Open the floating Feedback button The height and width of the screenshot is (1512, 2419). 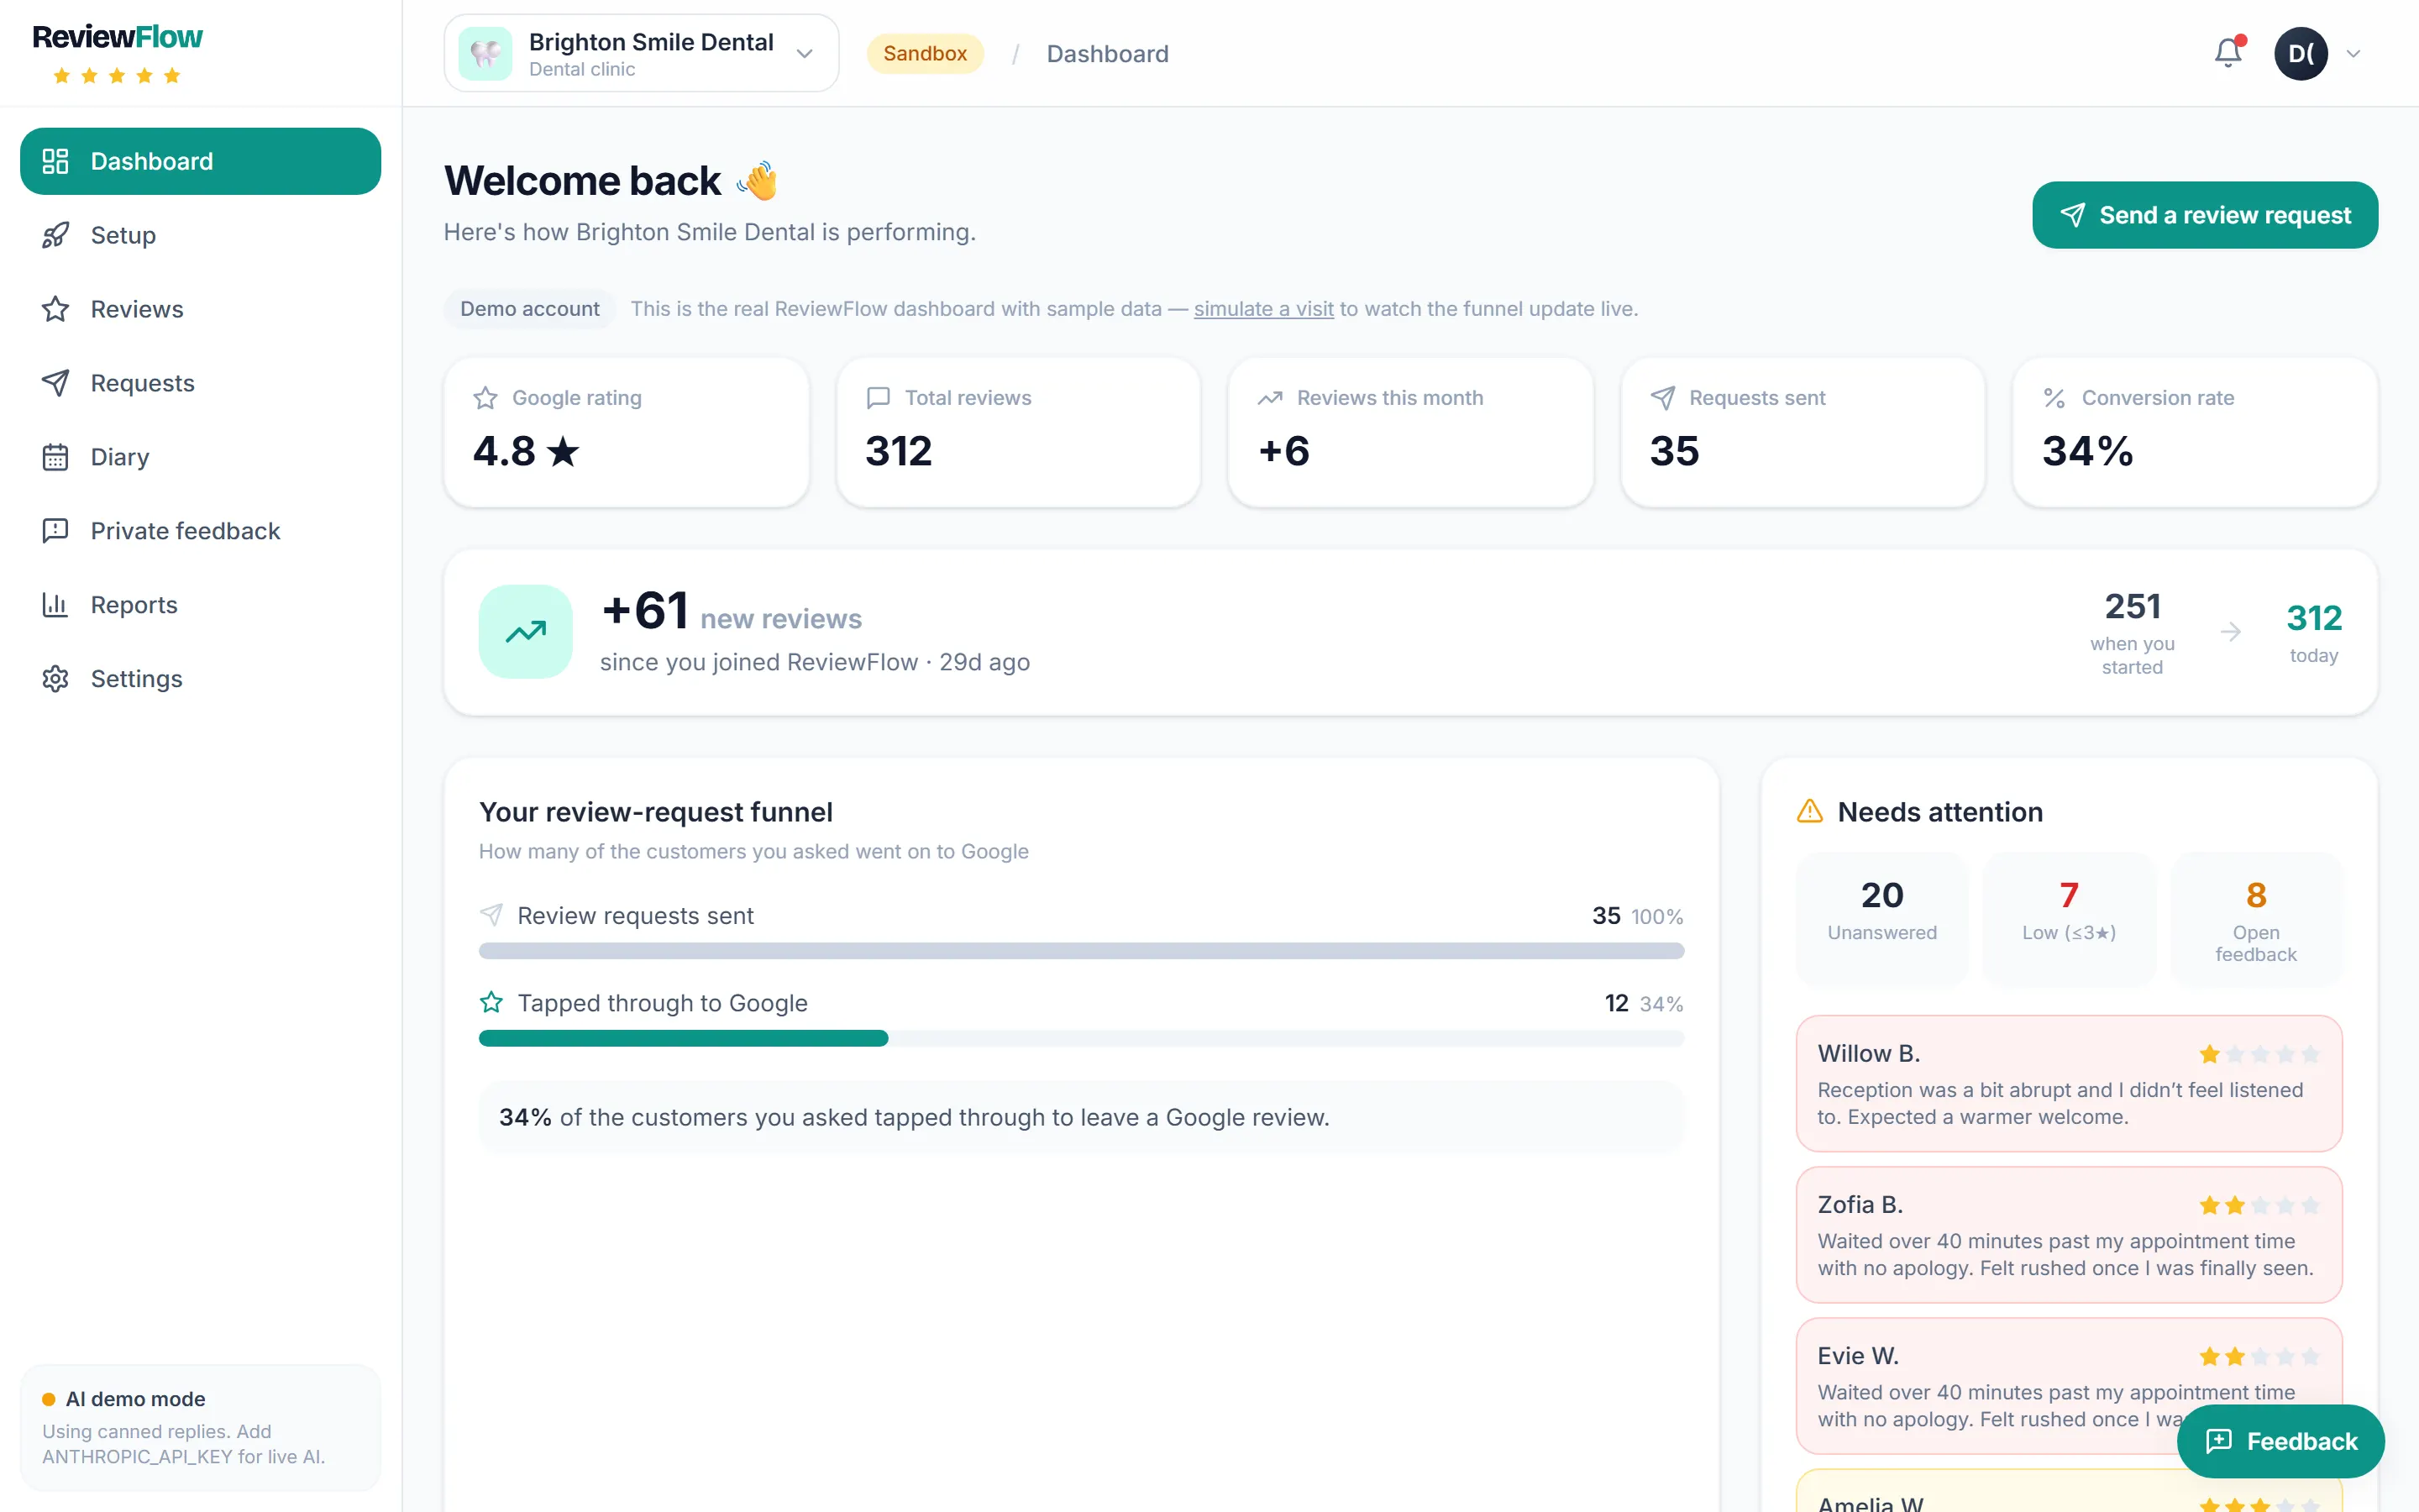click(2281, 1441)
